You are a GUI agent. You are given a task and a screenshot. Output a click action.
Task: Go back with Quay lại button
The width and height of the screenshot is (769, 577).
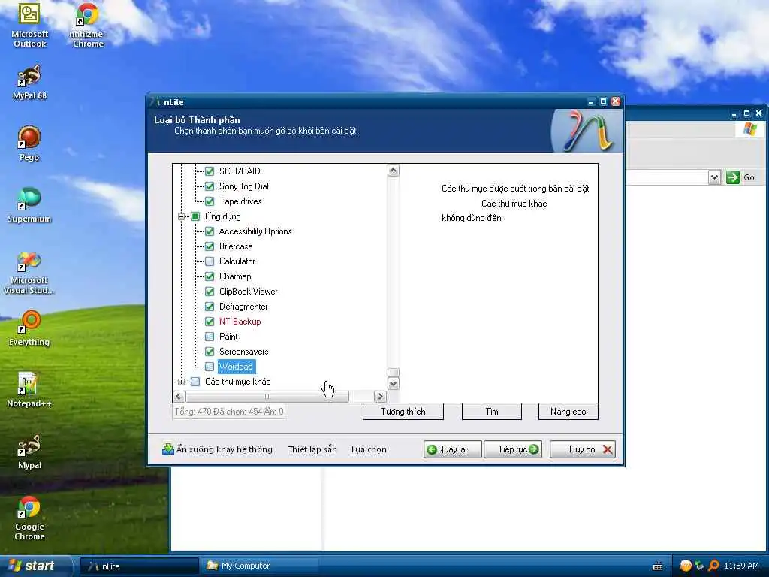click(452, 449)
